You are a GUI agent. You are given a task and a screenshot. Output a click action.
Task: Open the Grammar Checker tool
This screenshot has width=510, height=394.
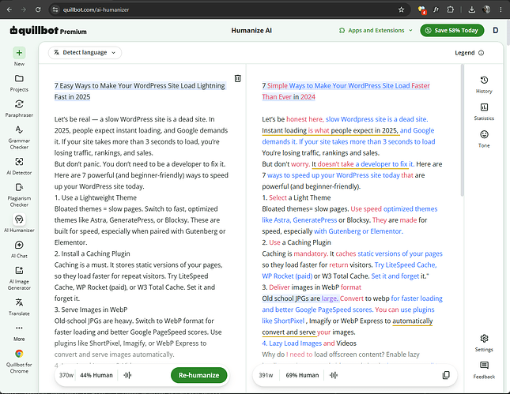pyautogui.click(x=19, y=137)
